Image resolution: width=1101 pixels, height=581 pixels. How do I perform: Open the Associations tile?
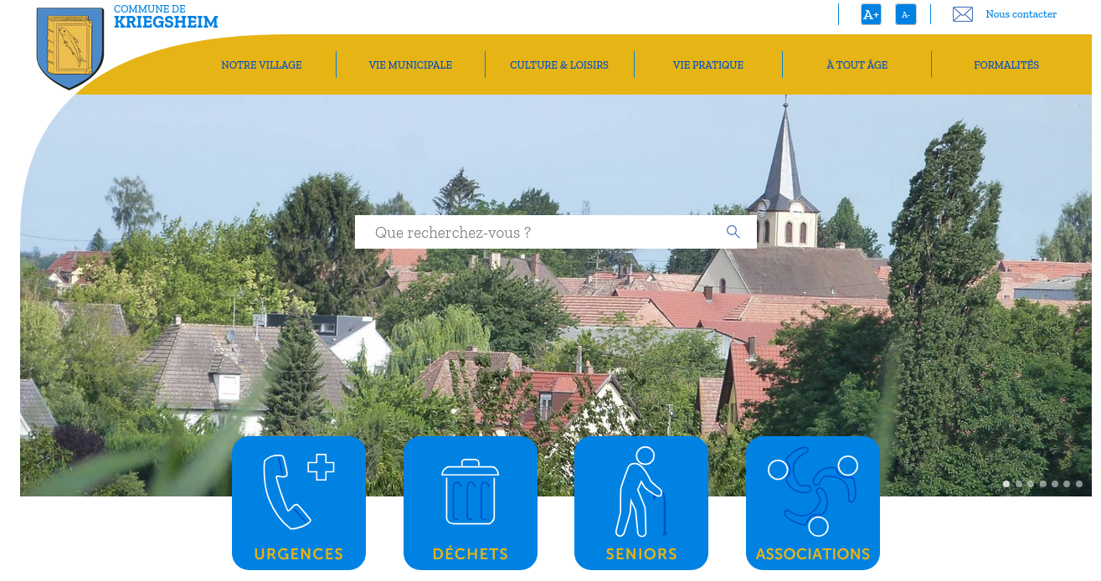[x=812, y=502]
